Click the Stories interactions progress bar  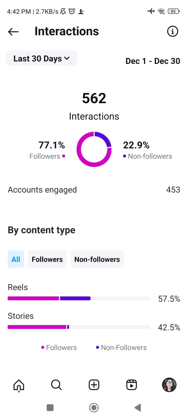(x=79, y=327)
